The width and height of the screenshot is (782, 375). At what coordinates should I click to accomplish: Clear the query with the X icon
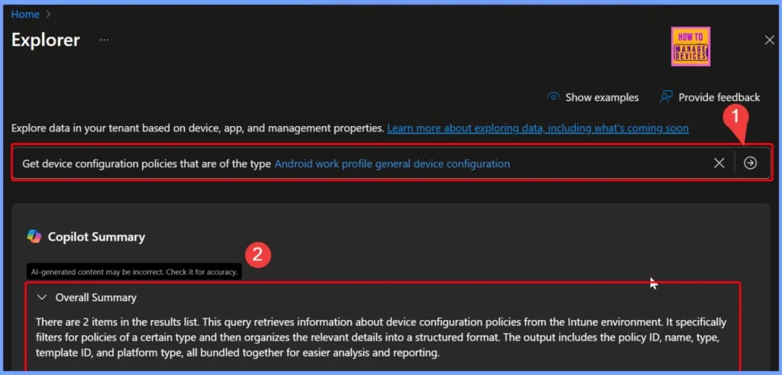(719, 163)
